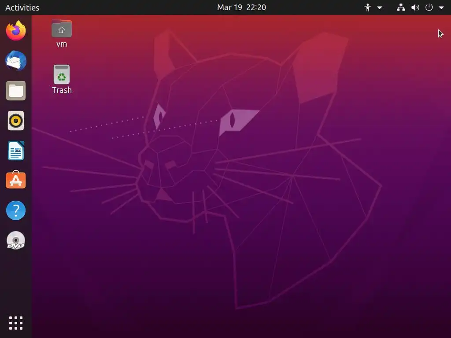Show Applications grid button
451x338 pixels.
tap(16, 323)
